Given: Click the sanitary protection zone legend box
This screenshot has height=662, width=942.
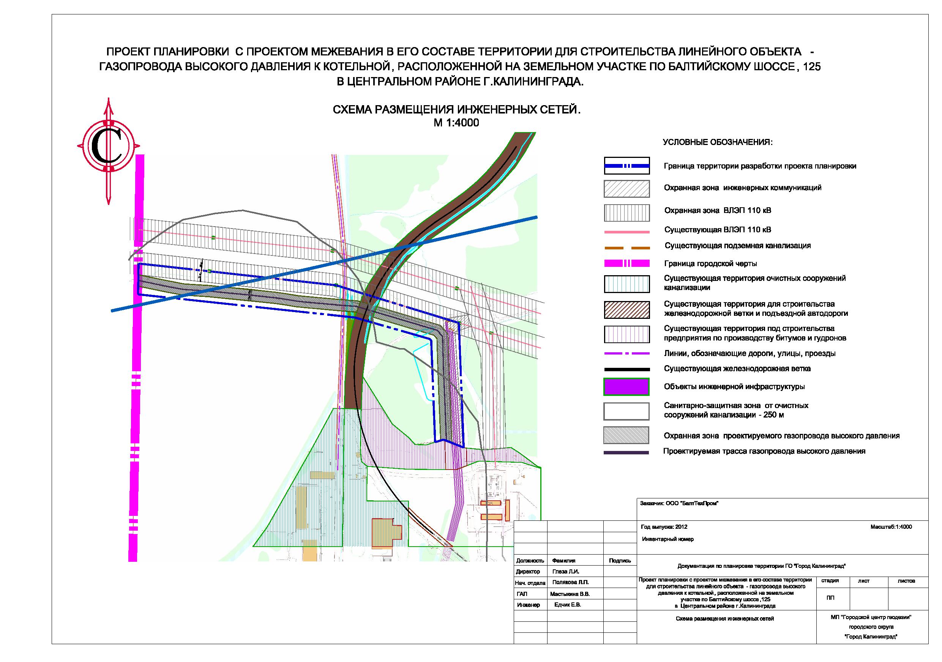Looking at the screenshot, I should (626, 411).
